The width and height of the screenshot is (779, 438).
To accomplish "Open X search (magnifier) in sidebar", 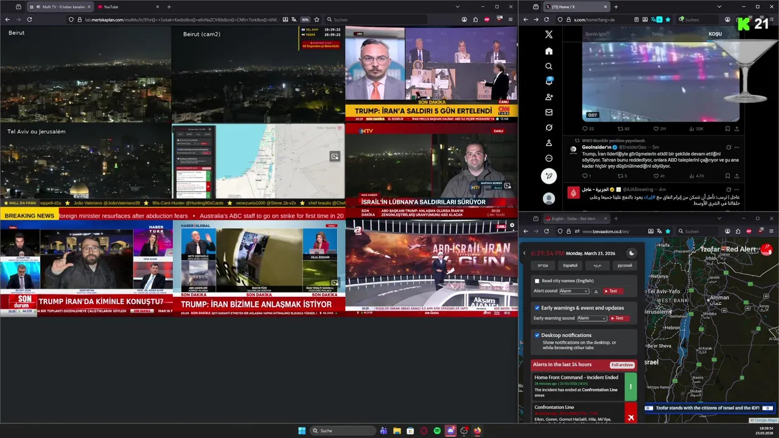I will point(549,66).
